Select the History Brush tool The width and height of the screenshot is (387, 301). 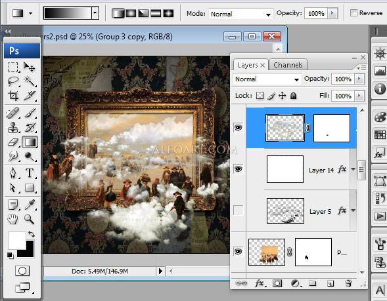[x=30, y=128]
